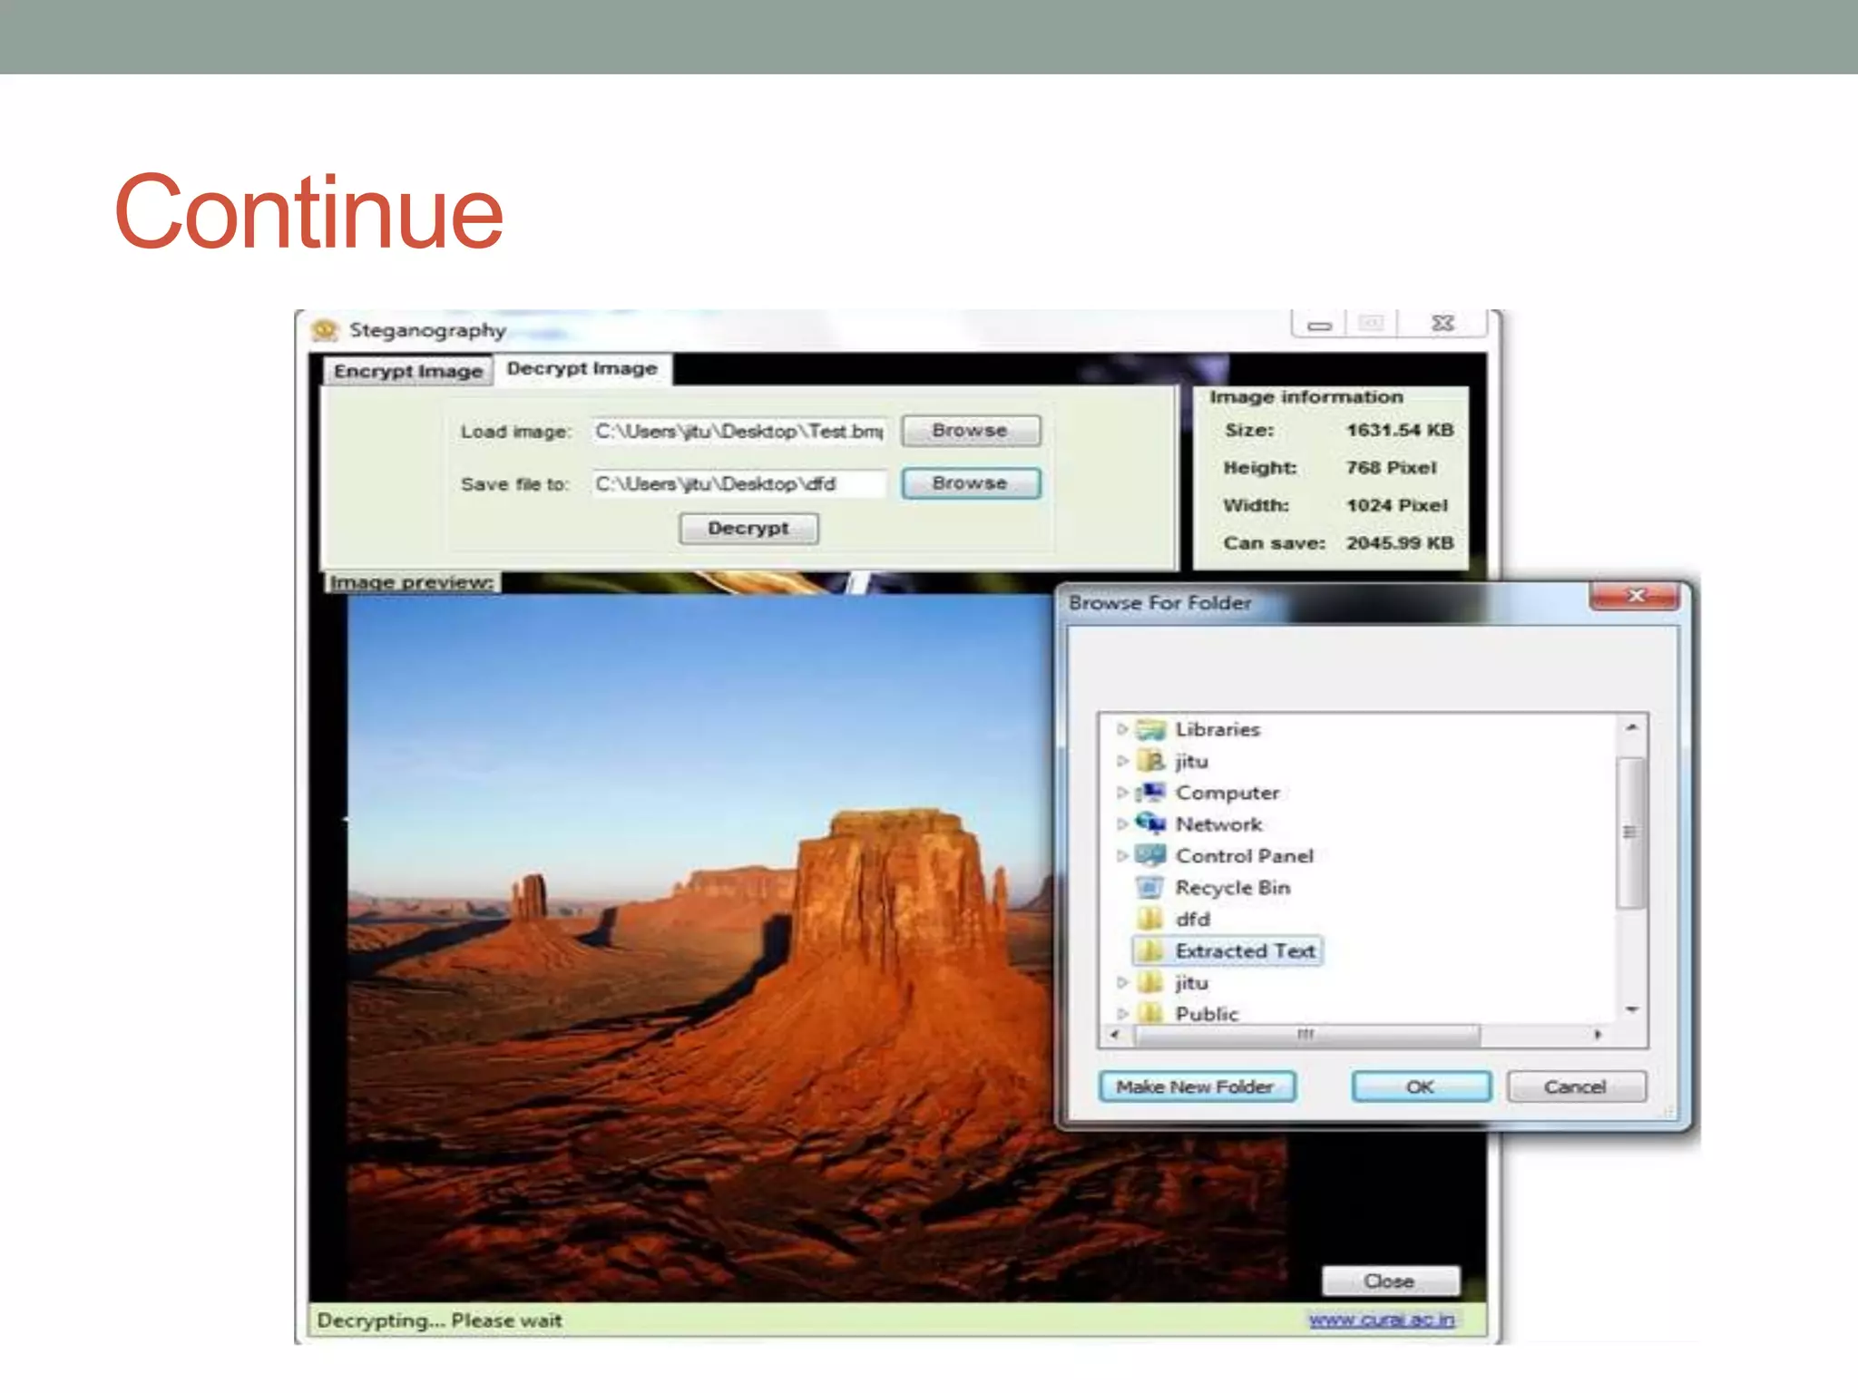Click the Network icon in folder tree

pos(1150,824)
